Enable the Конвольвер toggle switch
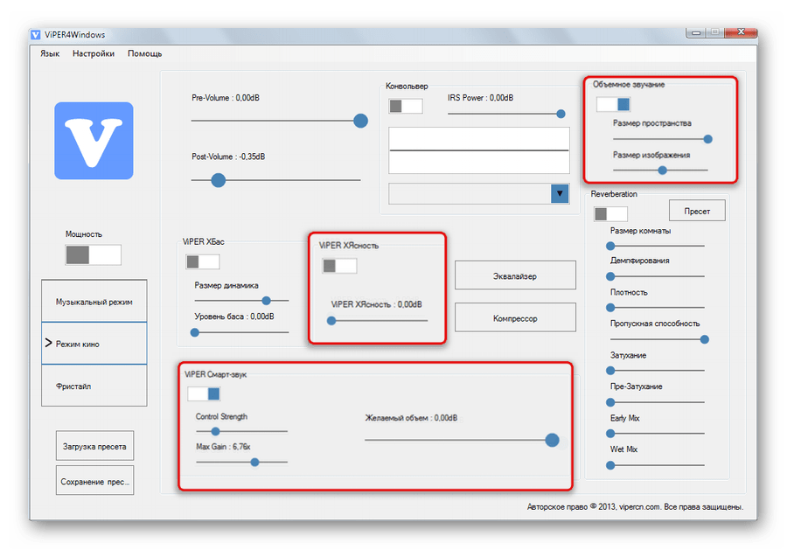 point(406,106)
